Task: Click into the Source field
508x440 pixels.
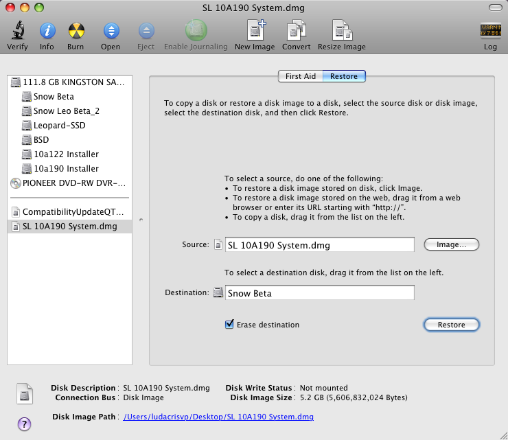Action: 320,244
